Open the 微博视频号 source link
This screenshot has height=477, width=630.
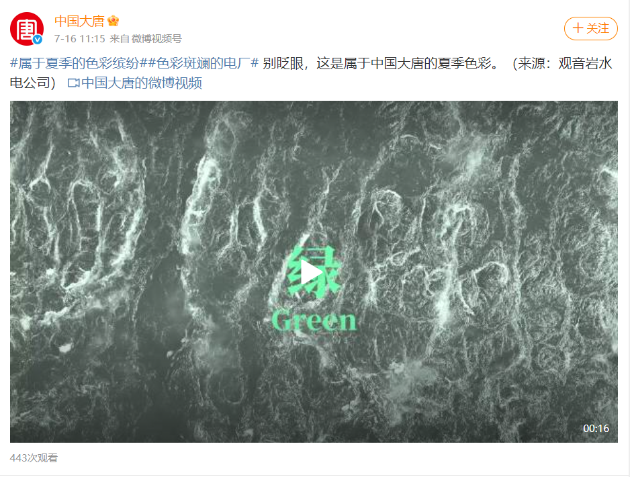(156, 38)
